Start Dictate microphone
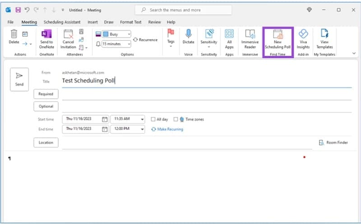 188,37
